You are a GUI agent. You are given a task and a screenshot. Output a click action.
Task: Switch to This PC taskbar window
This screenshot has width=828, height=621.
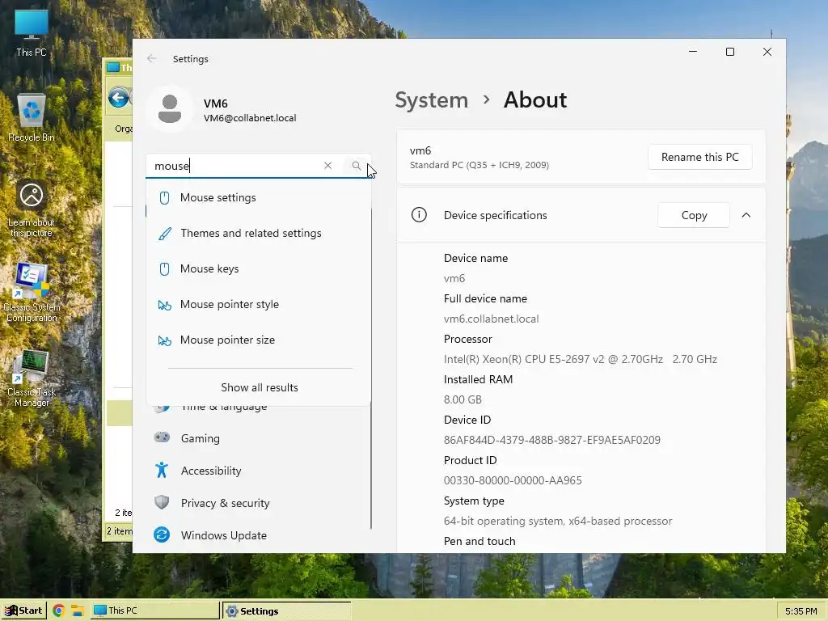pos(154,610)
